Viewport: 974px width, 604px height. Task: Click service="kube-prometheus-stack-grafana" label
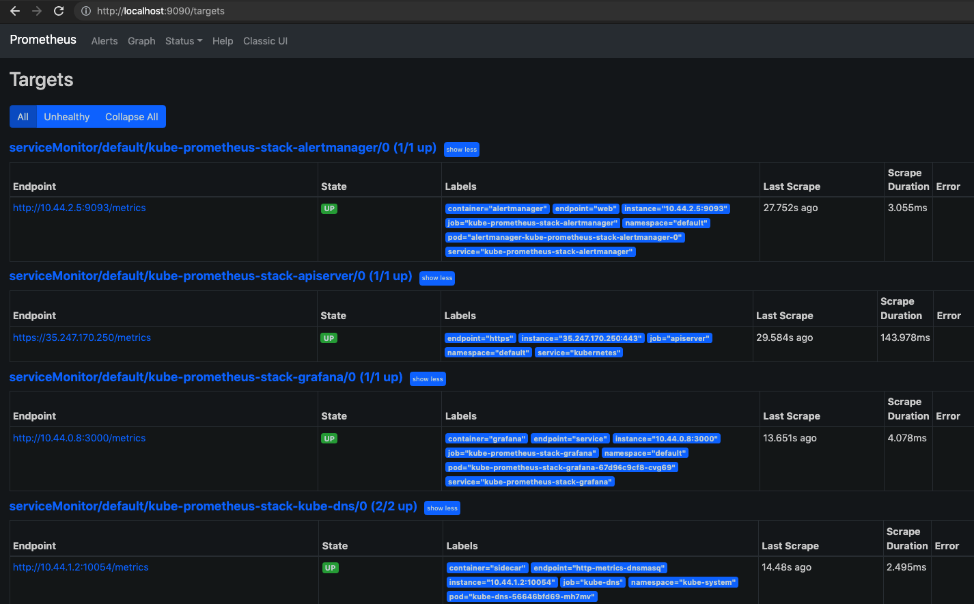click(530, 482)
